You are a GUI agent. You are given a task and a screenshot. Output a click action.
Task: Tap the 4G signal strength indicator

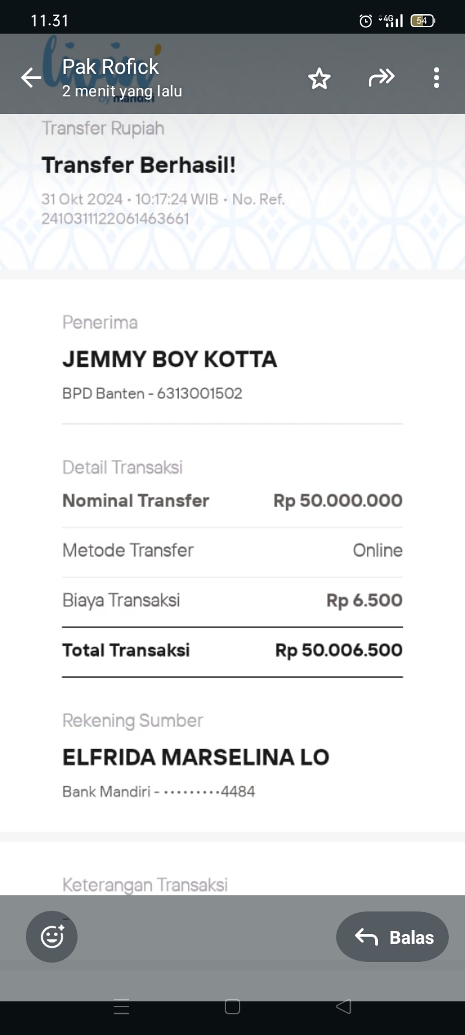point(393,21)
